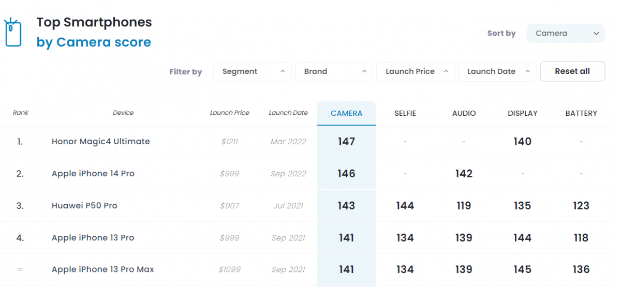621x287 pixels.
Task: Click rank number 1.
Action: pyautogui.click(x=20, y=142)
